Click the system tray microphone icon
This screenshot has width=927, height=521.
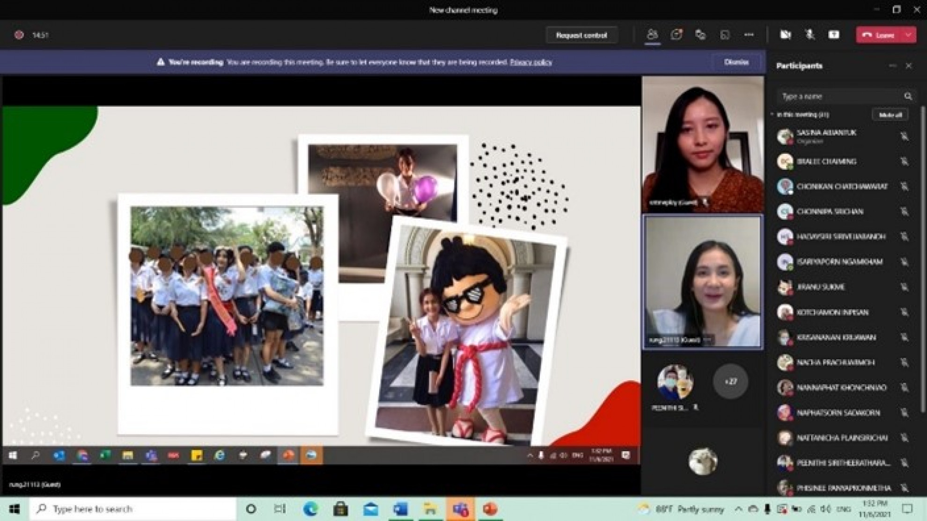click(x=767, y=509)
